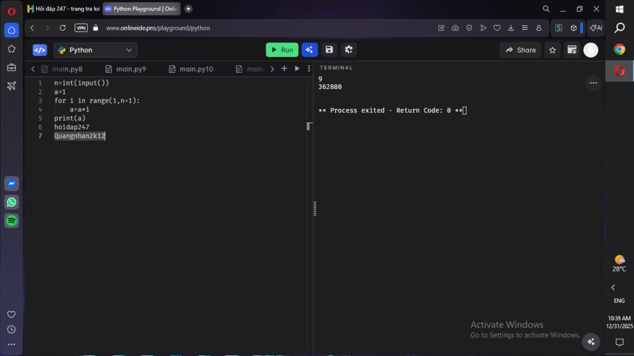
Task: Select the Python Playground browser tab
Action: pos(142,9)
